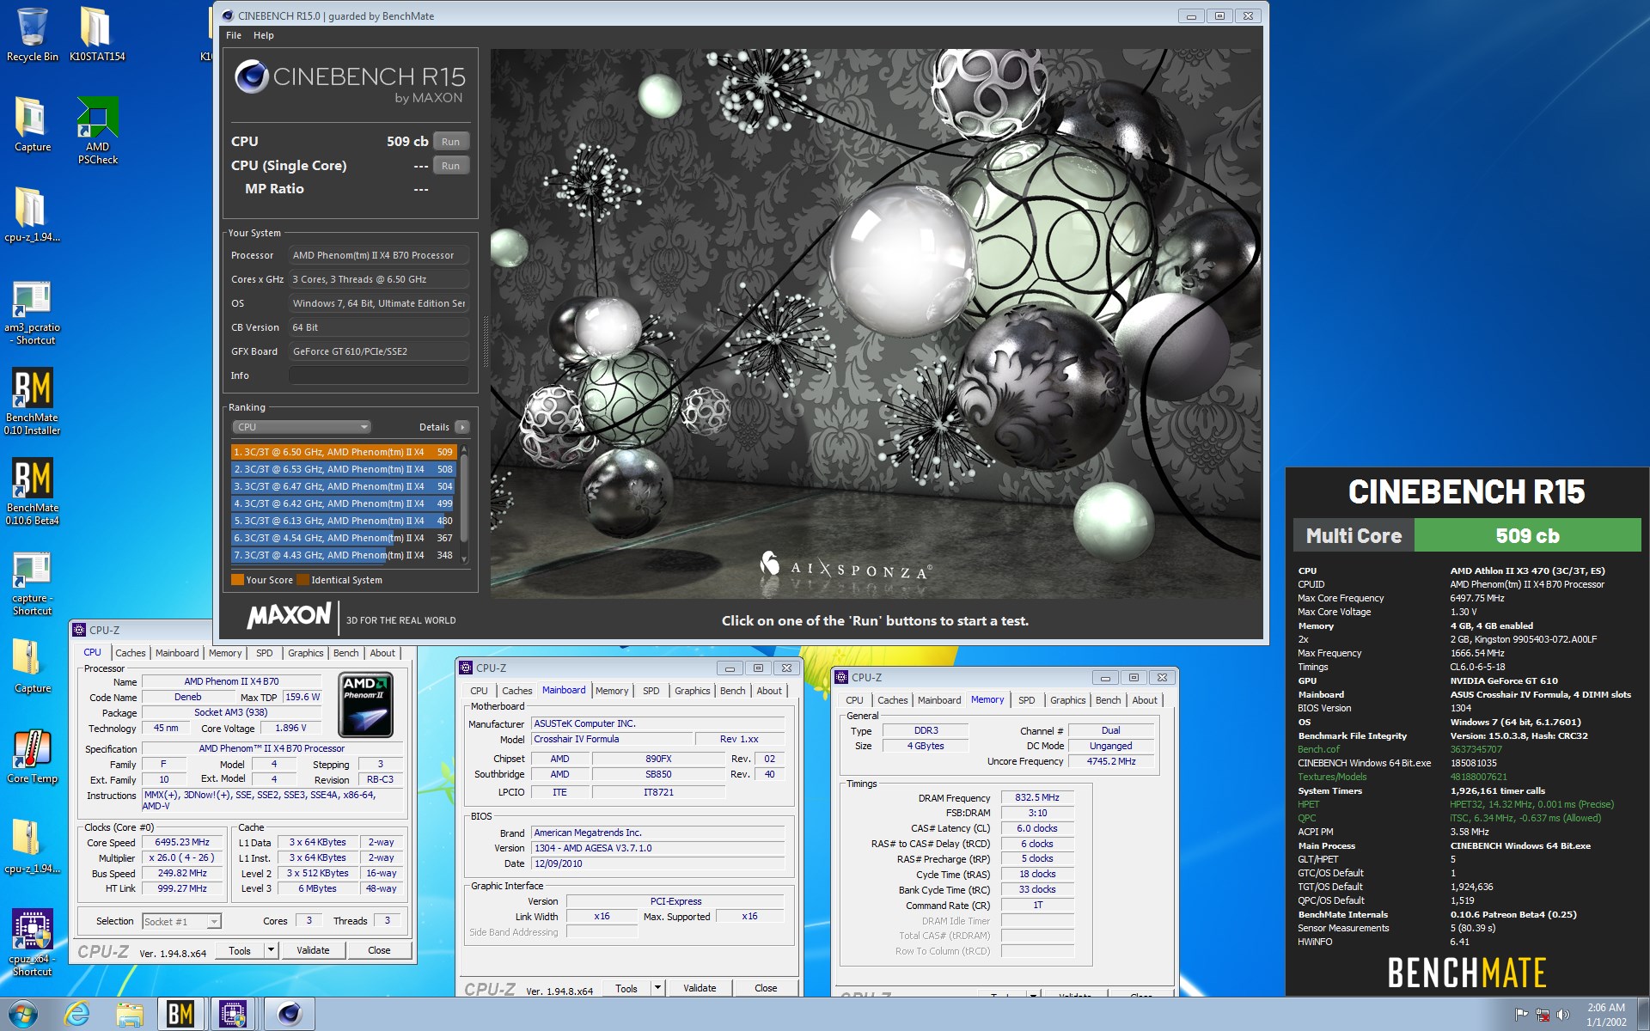
Task: Click the Textures/Models entry in BenchMate
Action: [1332, 777]
